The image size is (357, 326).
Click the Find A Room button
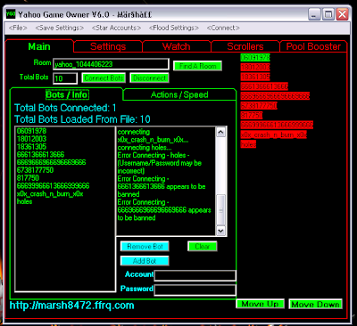197,66
